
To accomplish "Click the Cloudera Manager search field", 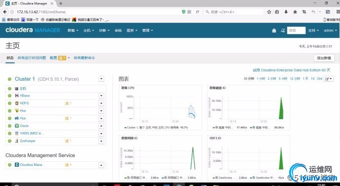I will pyautogui.click(x=296, y=31).
